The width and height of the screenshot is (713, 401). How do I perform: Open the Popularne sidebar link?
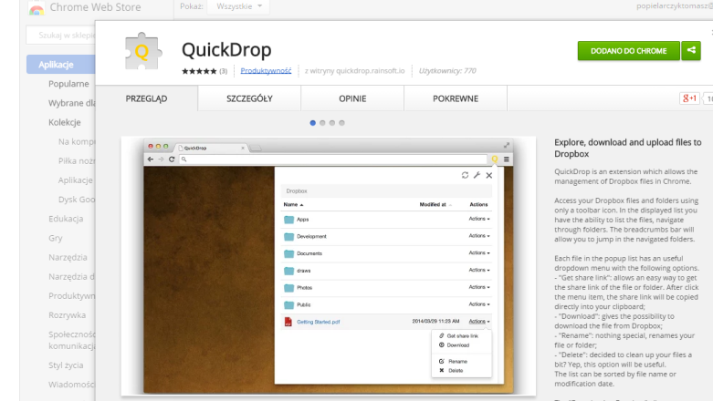pyautogui.click(x=68, y=84)
